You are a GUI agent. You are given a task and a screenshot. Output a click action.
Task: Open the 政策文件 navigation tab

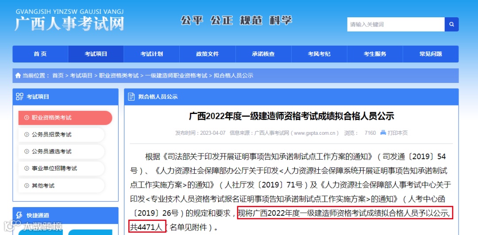tap(207, 54)
